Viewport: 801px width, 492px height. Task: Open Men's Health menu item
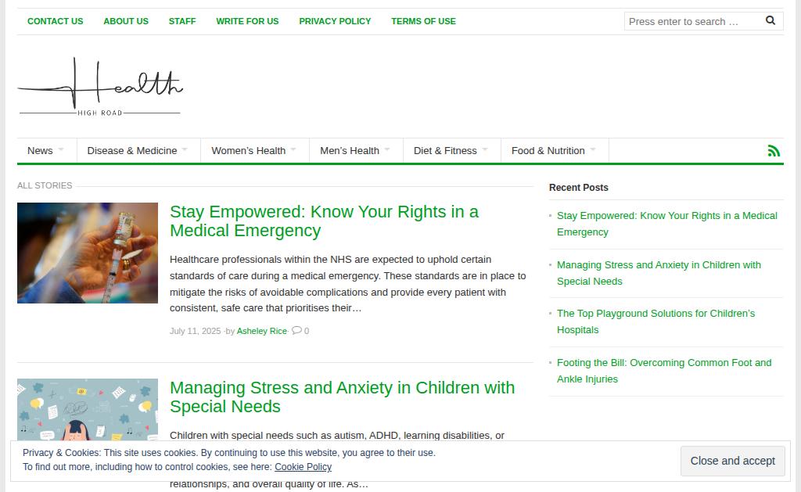click(350, 151)
